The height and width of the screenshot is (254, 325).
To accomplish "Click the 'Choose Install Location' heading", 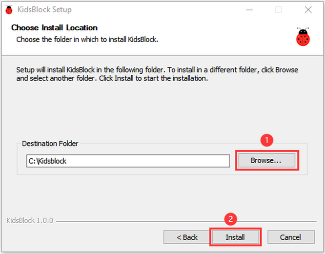I will [54, 28].
